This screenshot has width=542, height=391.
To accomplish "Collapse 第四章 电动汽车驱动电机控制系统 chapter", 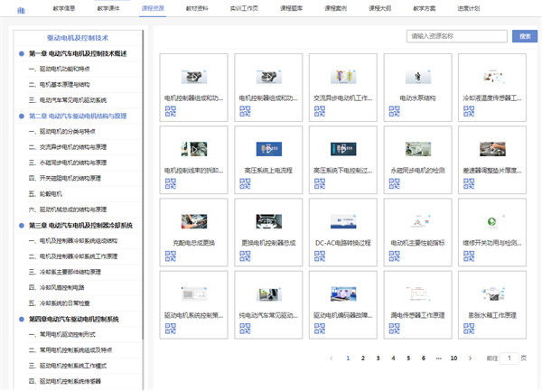I will click(x=22, y=319).
